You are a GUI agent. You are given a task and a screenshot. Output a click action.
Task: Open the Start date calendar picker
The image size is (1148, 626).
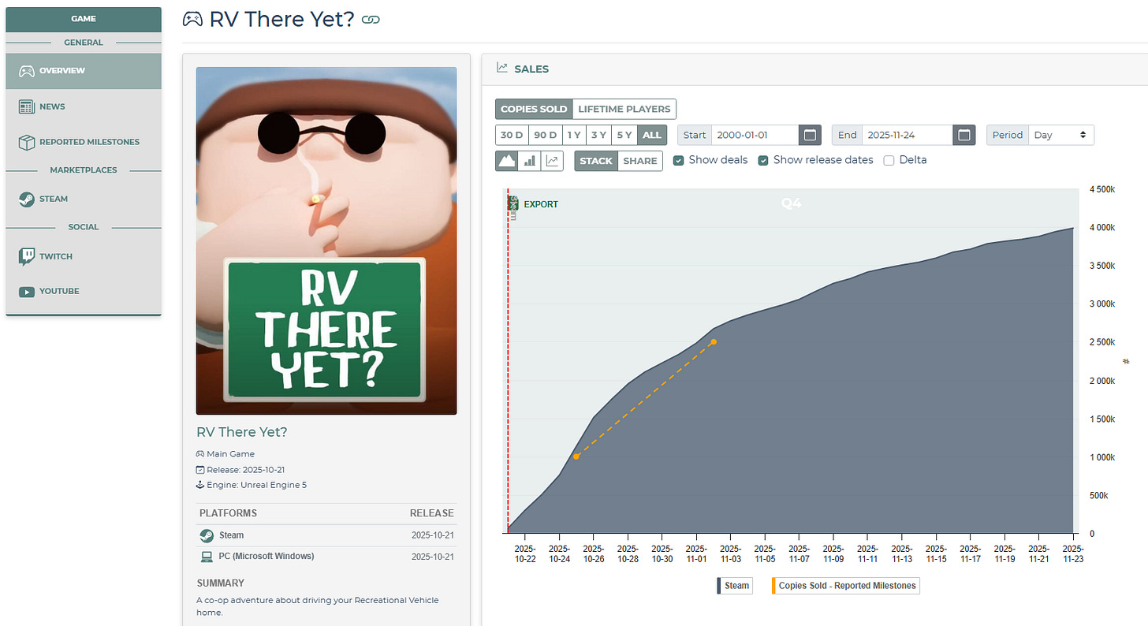810,135
